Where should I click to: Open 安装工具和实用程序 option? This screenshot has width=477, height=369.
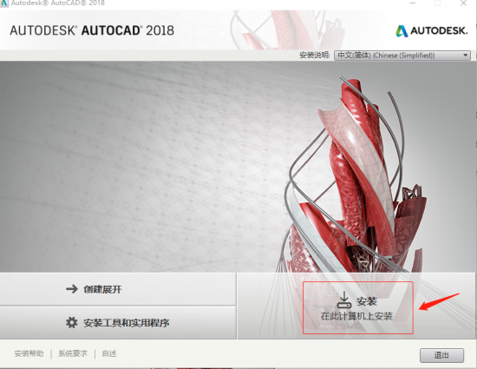118,322
